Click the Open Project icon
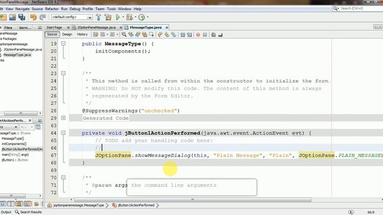Image resolution: width=383 pixels, height=215 pixels. point(13,17)
